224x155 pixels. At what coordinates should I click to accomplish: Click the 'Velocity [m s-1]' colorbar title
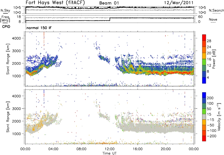coord(219,117)
